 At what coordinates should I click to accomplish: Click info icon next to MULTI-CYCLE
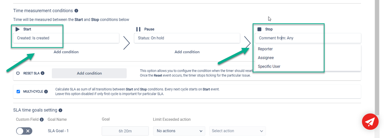click(46, 91)
